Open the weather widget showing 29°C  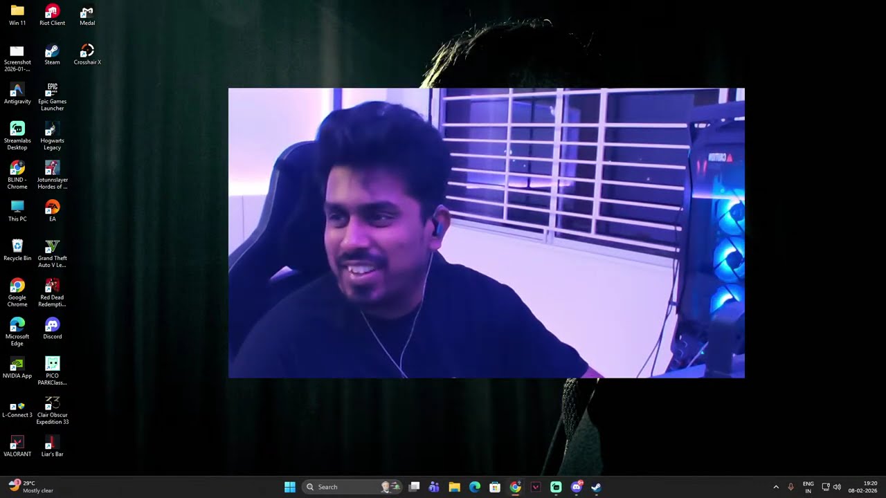[31, 487]
